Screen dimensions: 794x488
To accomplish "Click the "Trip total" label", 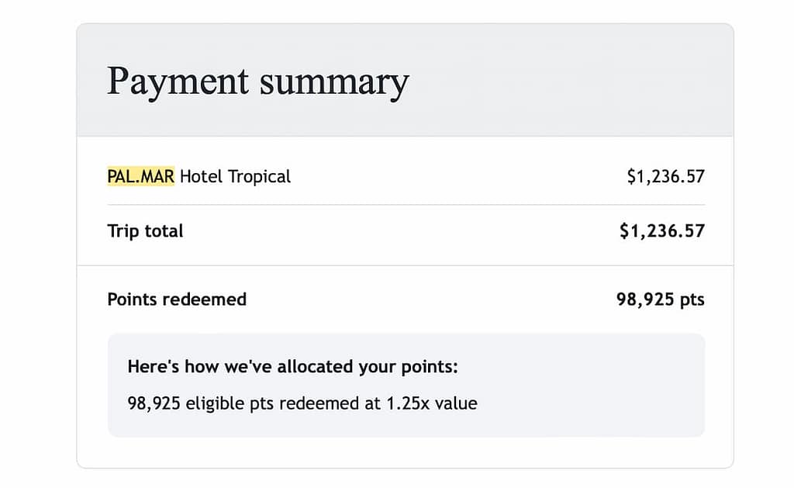I will pyautogui.click(x=145, y=231).
